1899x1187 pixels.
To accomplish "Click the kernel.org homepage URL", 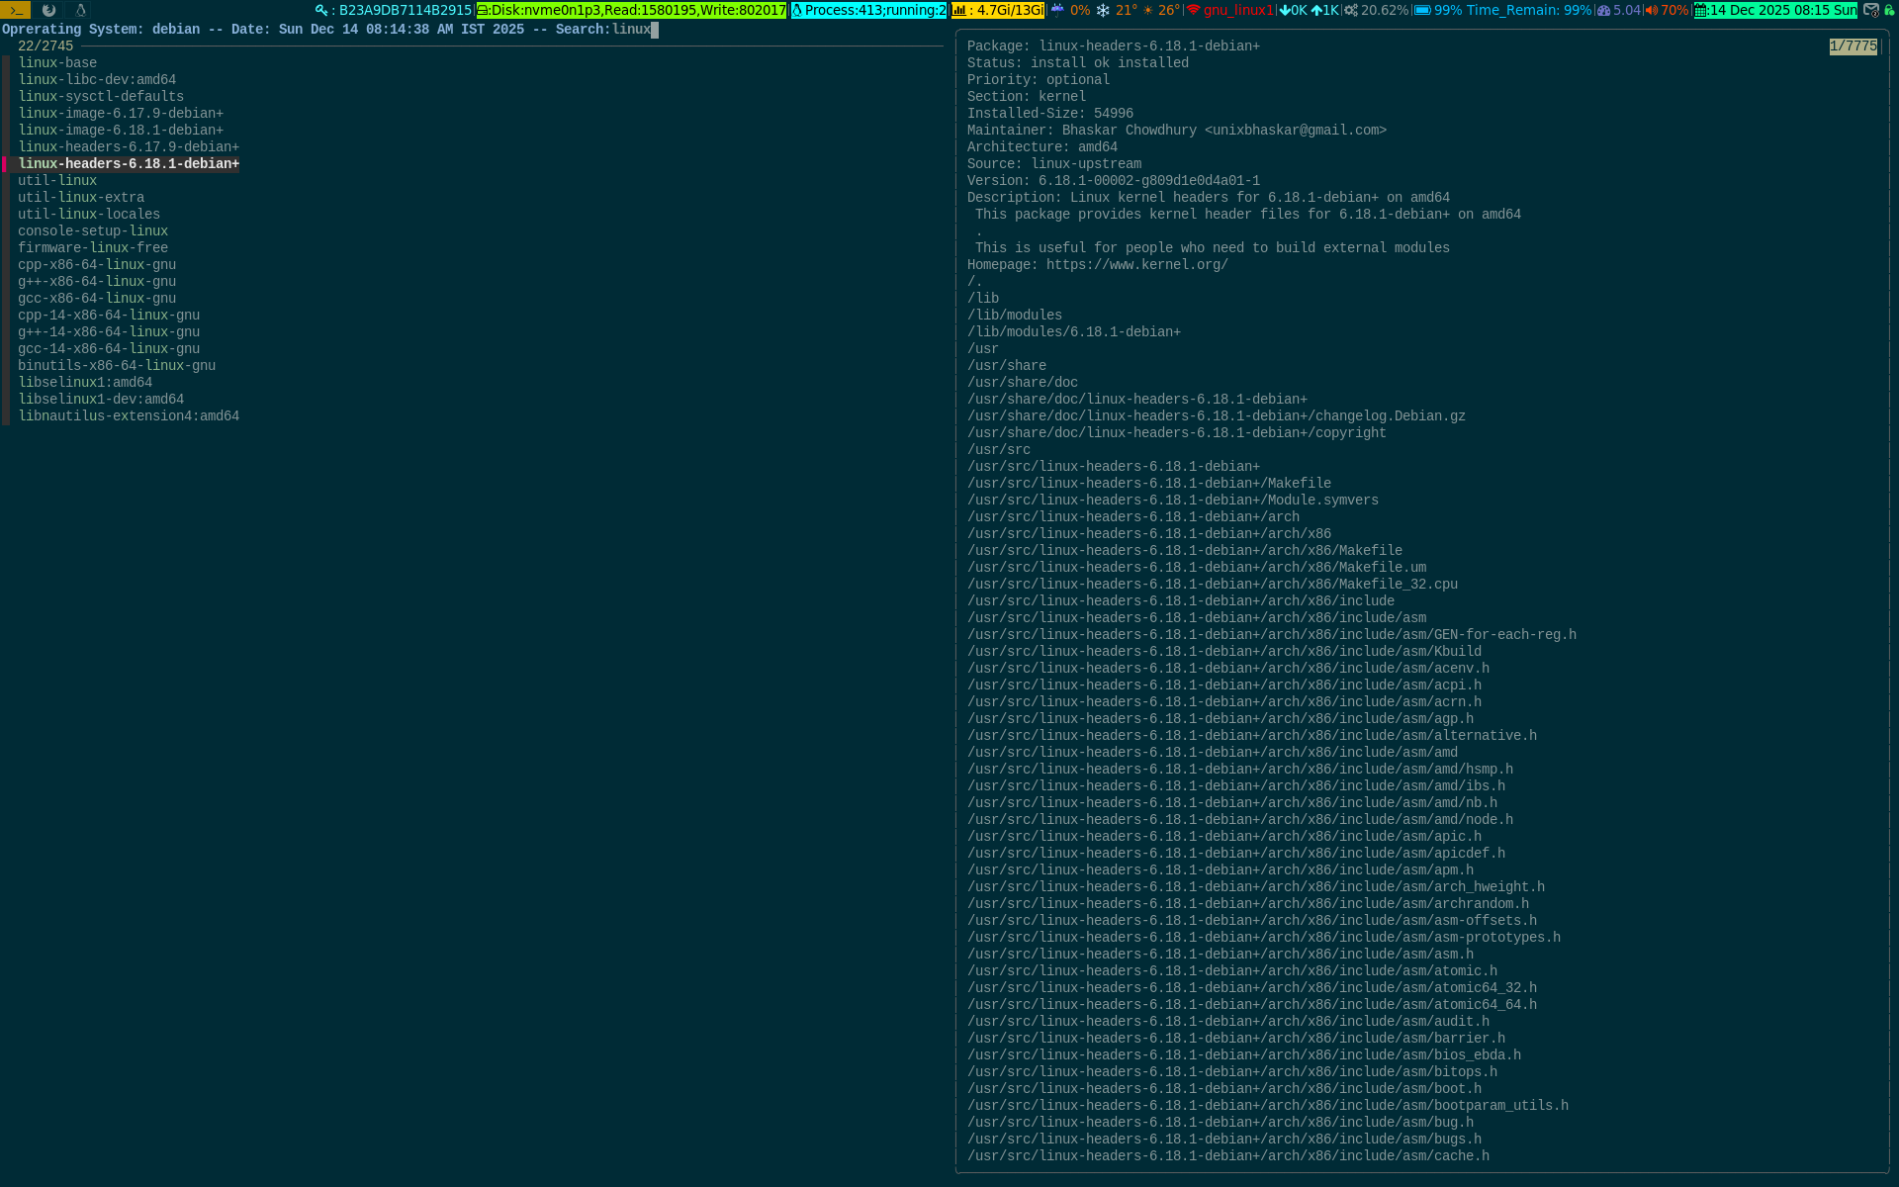I will tap(1136, 265).
